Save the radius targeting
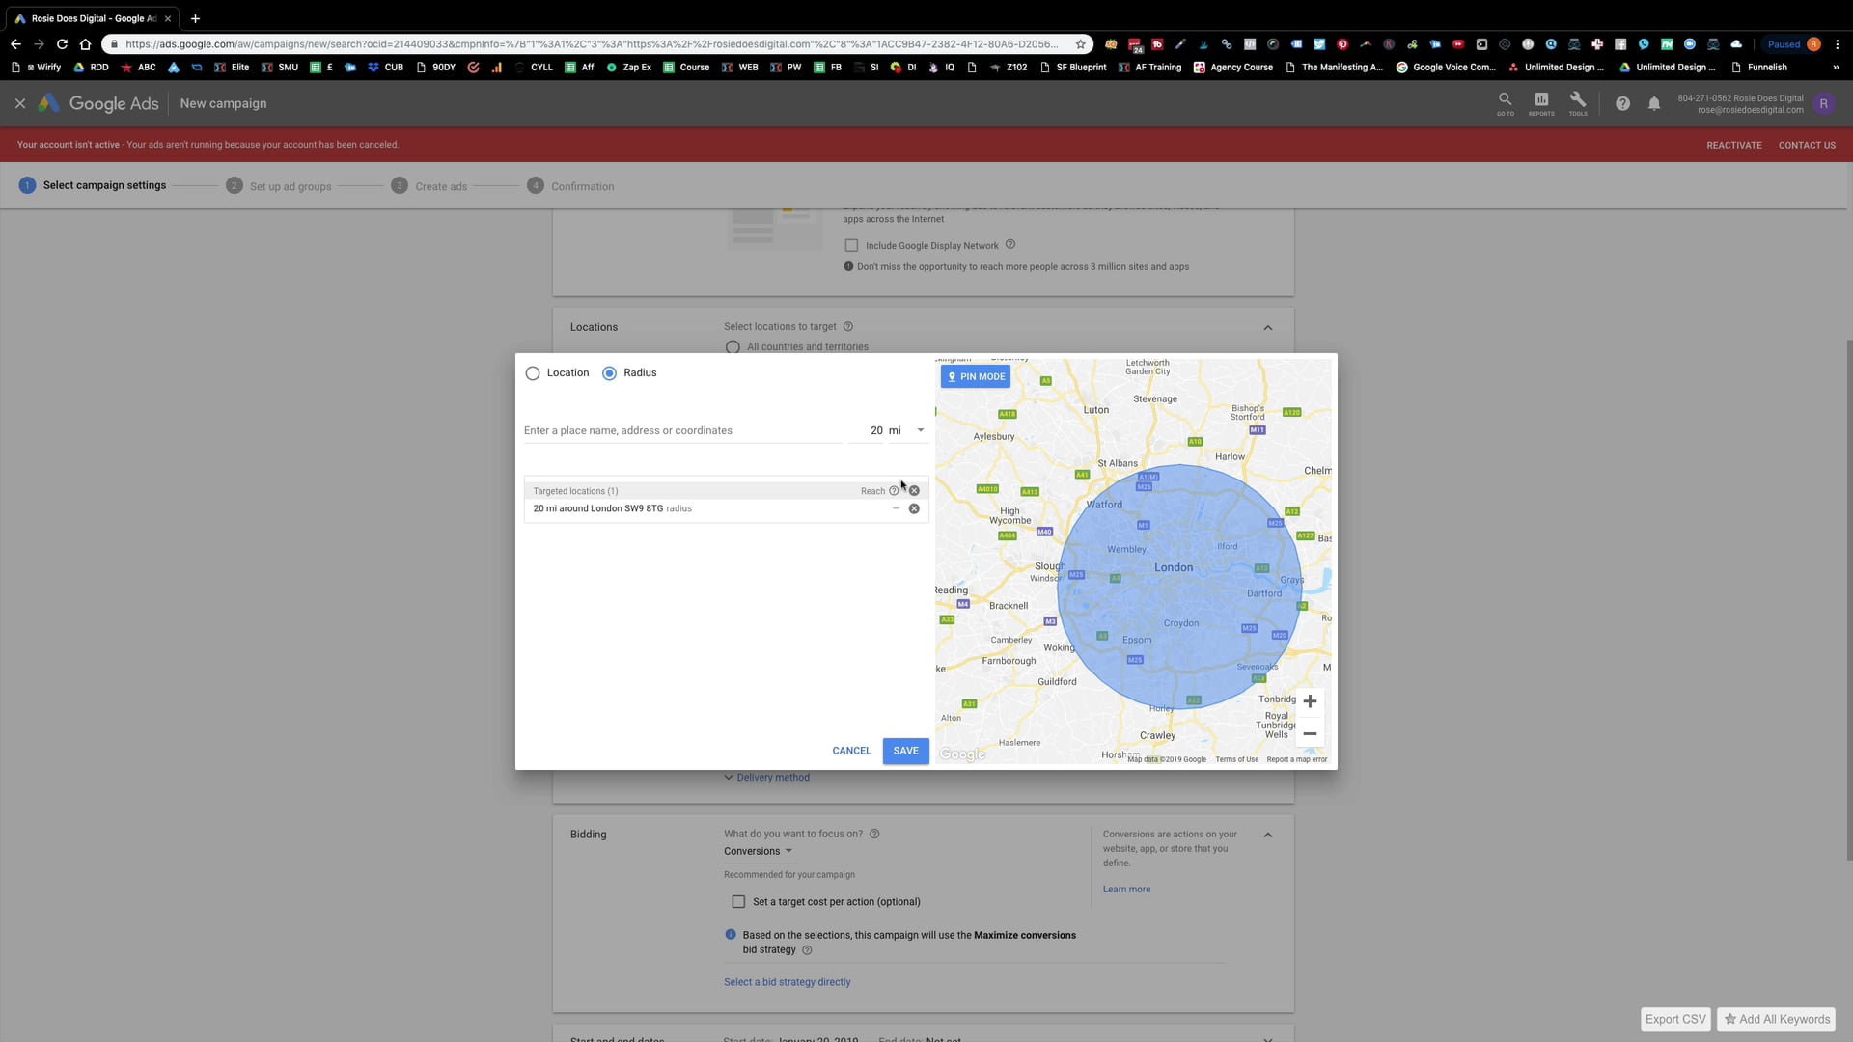This screenshot has height=1042, width=1853. click(x=905, y=751)
